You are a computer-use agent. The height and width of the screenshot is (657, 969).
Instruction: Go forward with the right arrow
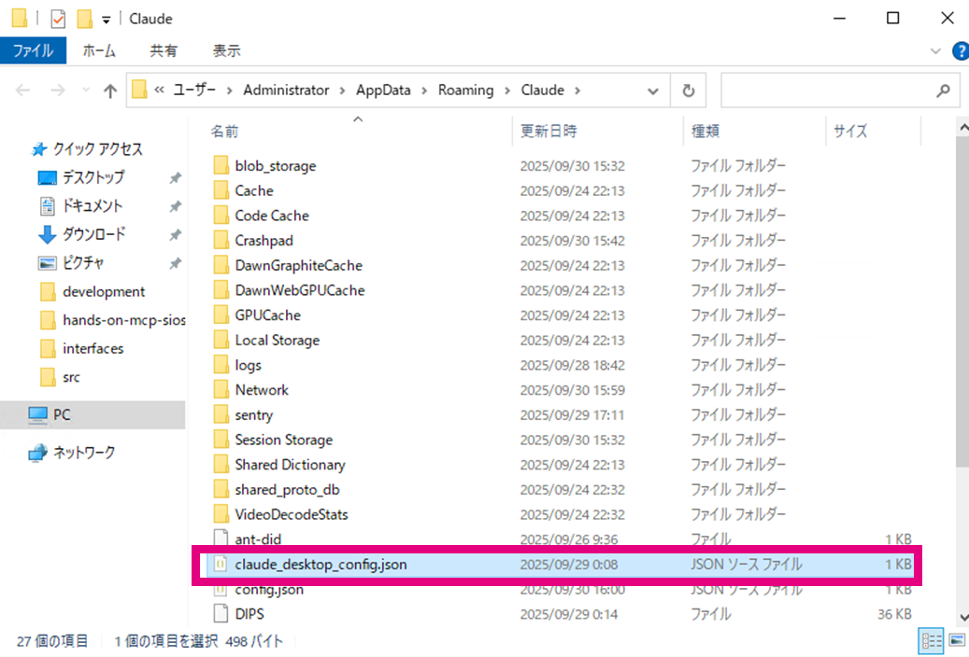58,91
